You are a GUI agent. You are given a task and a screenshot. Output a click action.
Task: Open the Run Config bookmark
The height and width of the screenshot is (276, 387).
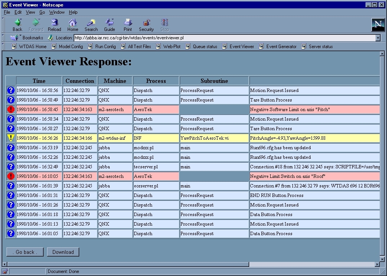pos(102,46)
